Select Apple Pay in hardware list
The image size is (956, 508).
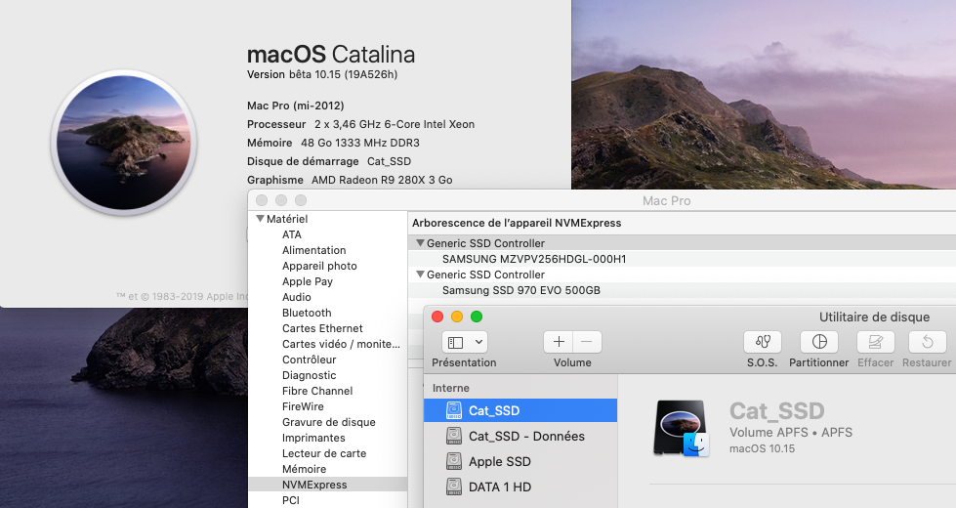[x=308, y=281]
